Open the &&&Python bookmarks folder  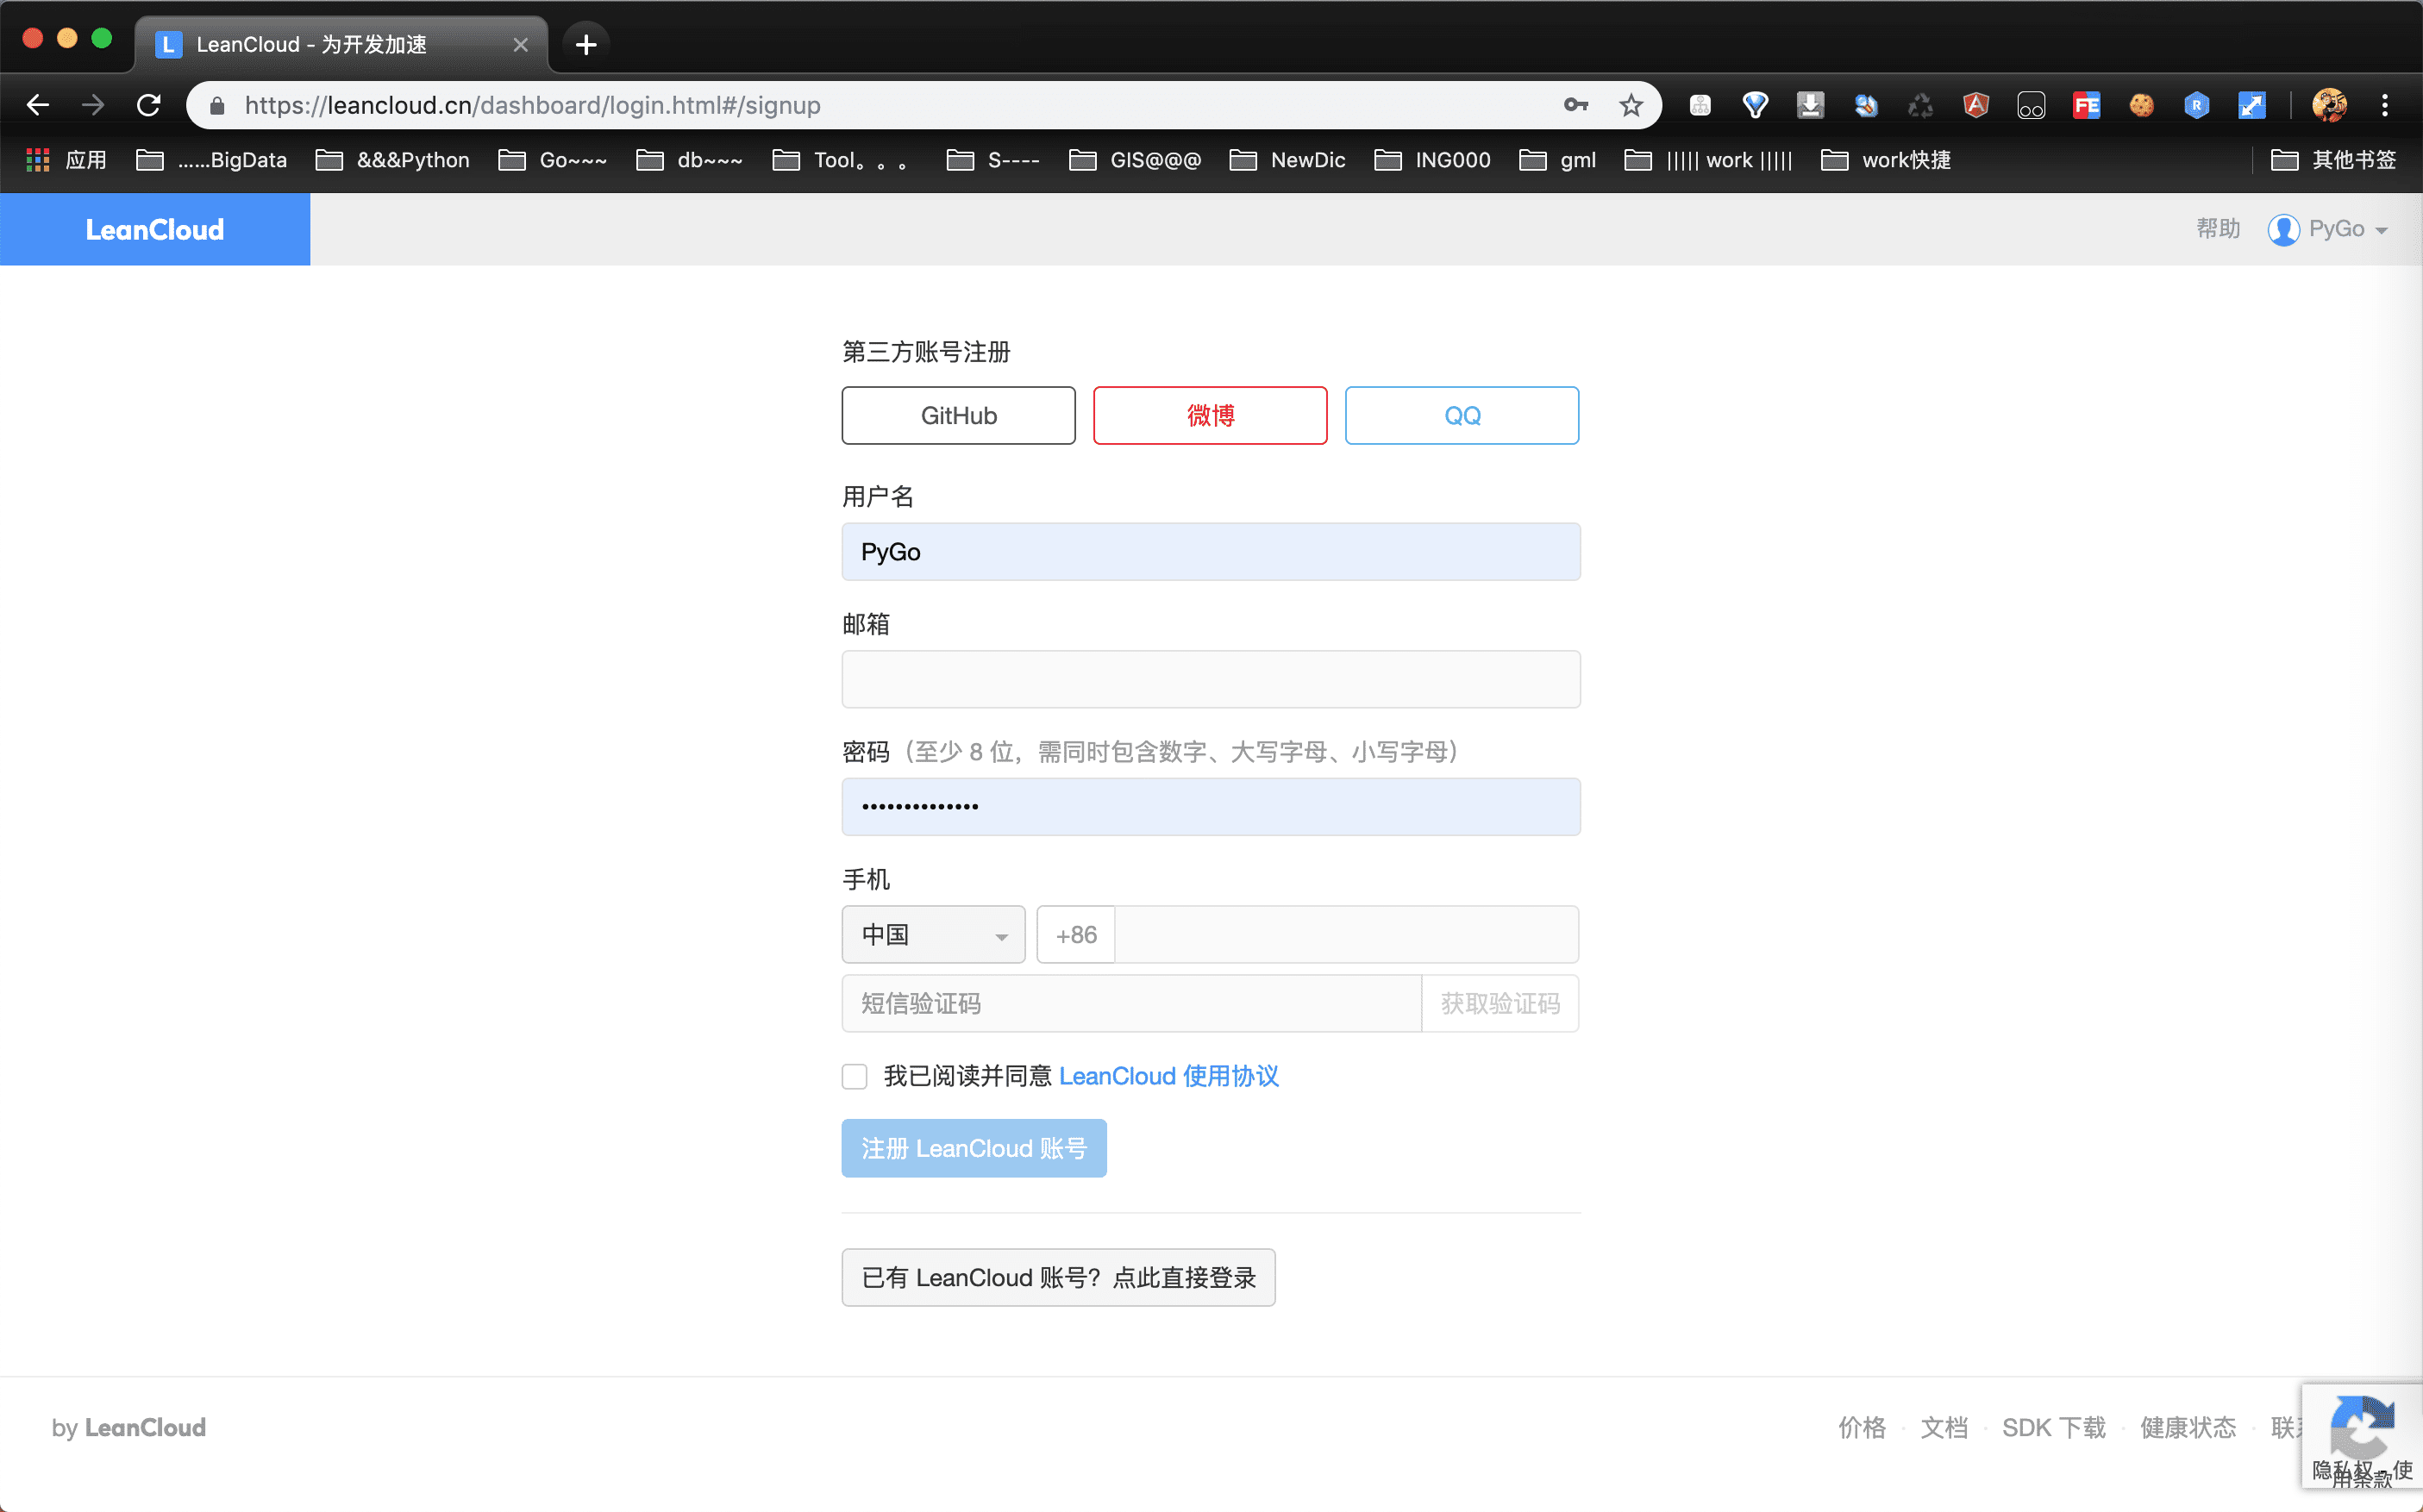[x=393, y=160]
